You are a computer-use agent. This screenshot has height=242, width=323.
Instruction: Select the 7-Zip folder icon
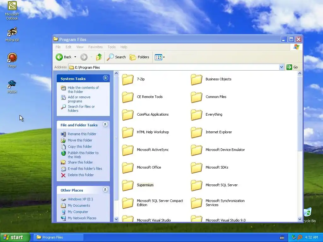(x=127, y=79)
